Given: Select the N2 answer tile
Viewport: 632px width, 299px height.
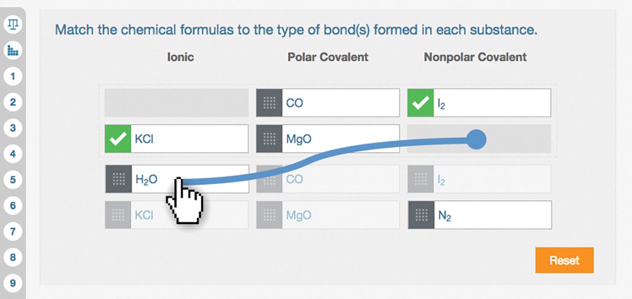Looking at the screenshot, I should (480, 215).
